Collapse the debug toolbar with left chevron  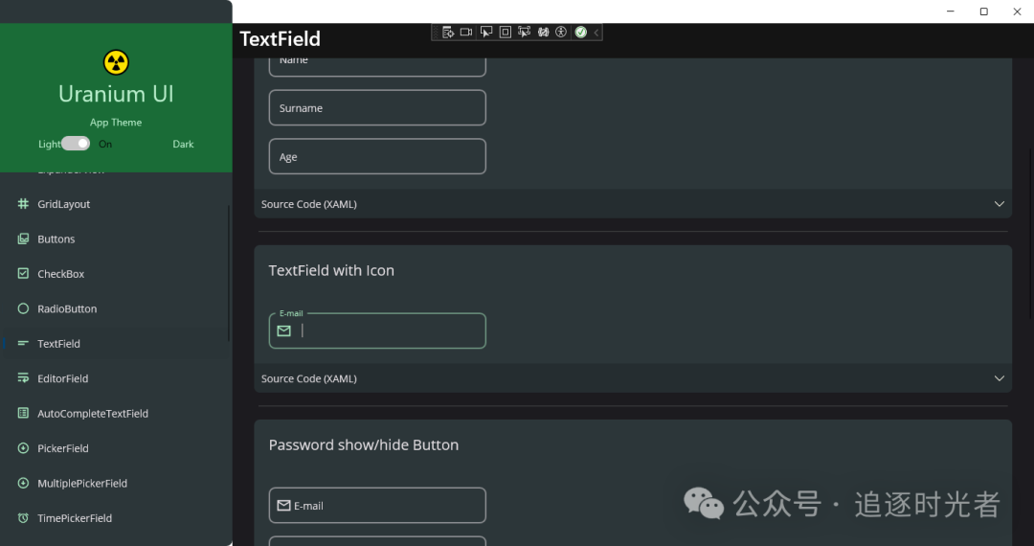pos(596,33)
